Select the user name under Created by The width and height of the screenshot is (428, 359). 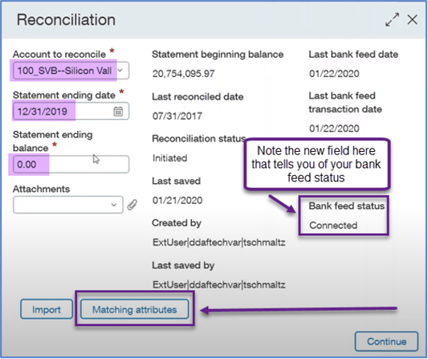coord(219,243)
